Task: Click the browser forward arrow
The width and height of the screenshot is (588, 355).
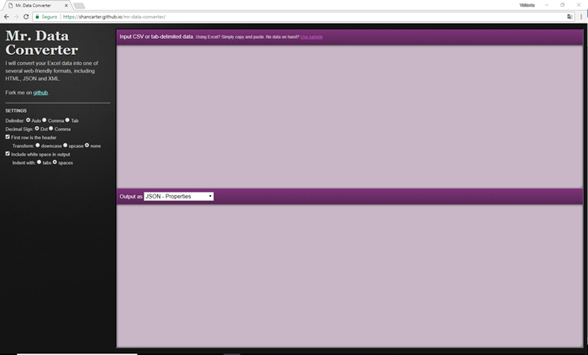Action: tap(16, 17)
